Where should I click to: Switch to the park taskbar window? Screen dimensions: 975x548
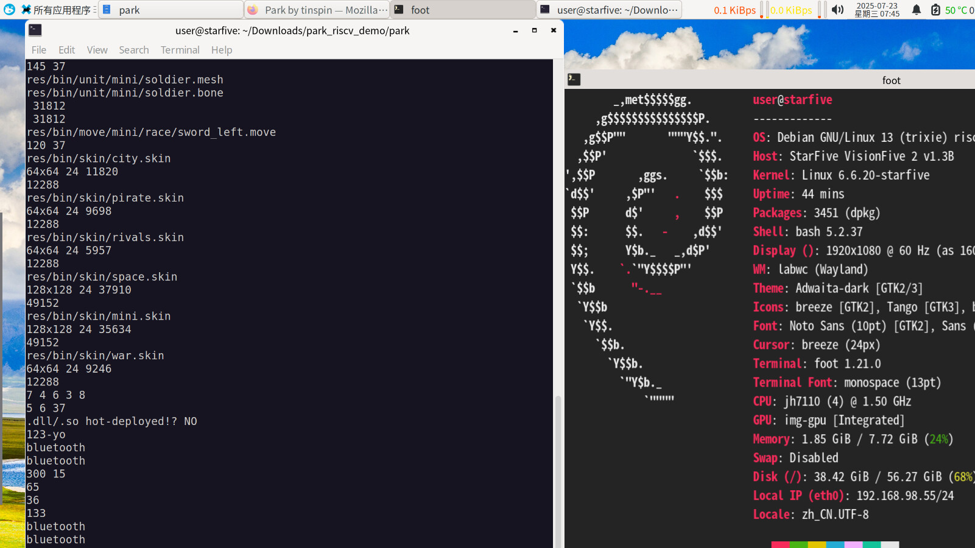(x=171, y=10)
